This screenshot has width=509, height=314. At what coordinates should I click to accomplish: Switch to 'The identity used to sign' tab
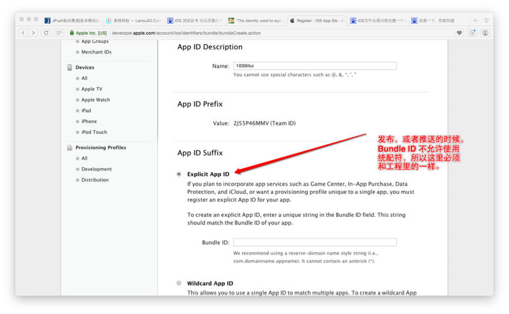pyautogui.click(x=256, y=21)
